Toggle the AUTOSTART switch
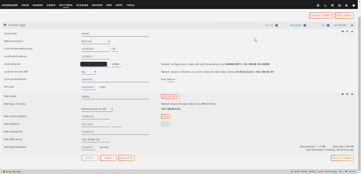Viewport: 361px width, 174px height. [329, 26]
